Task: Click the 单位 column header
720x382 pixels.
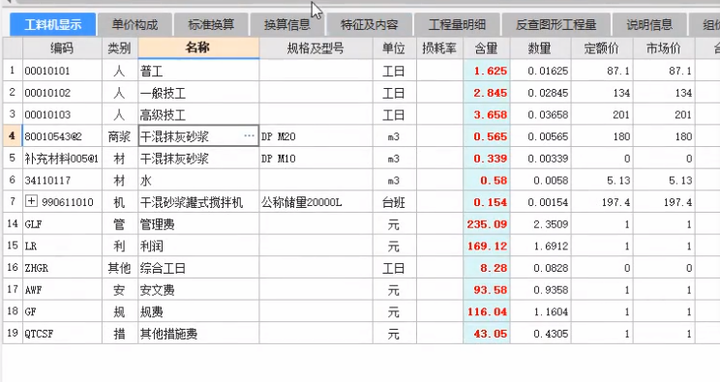Action: 395,48
